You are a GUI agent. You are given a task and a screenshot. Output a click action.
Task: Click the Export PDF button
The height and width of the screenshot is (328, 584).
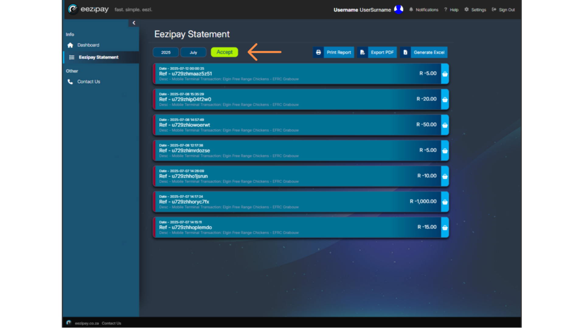point(377,52)
